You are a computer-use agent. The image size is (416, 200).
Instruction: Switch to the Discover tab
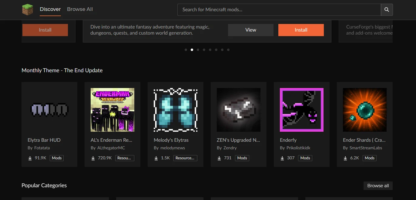pos(50,9)
